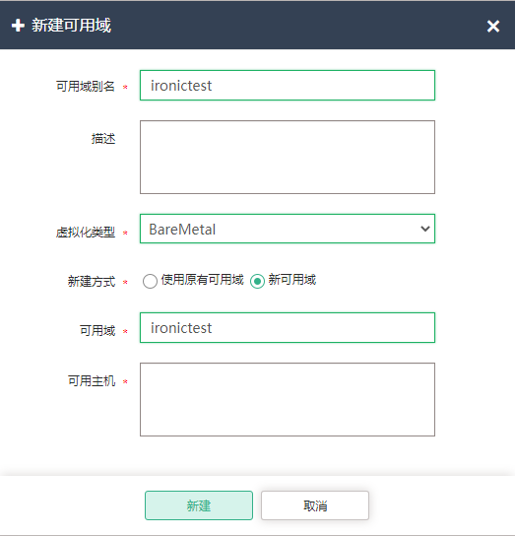Screen dimensions: 515x536
Task: Select the 使用原有可用域 radio button
Action: pyautogui.click(x=150, y=281)
